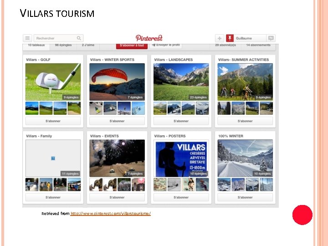The height and width of the screenshot is (246, 328).
Task: Click last small thumbnail in Golf board
Action: point(74,108)
